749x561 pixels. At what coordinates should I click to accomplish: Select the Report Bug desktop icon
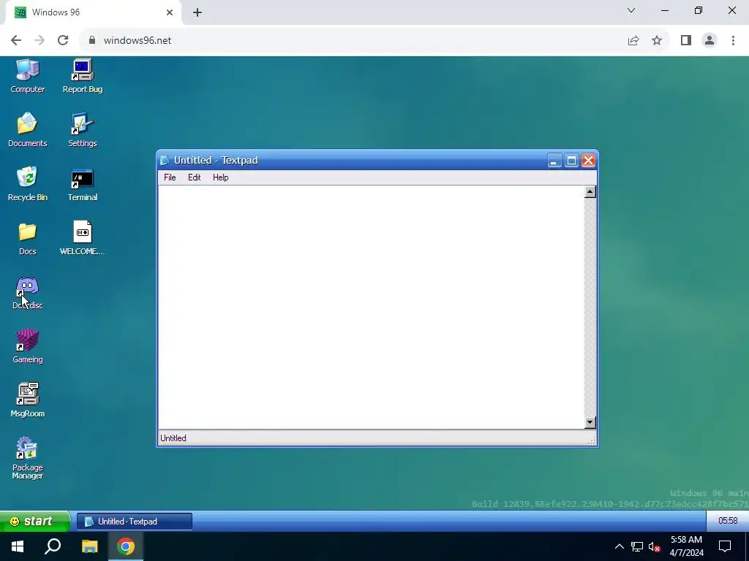click(x=82, y=76)
